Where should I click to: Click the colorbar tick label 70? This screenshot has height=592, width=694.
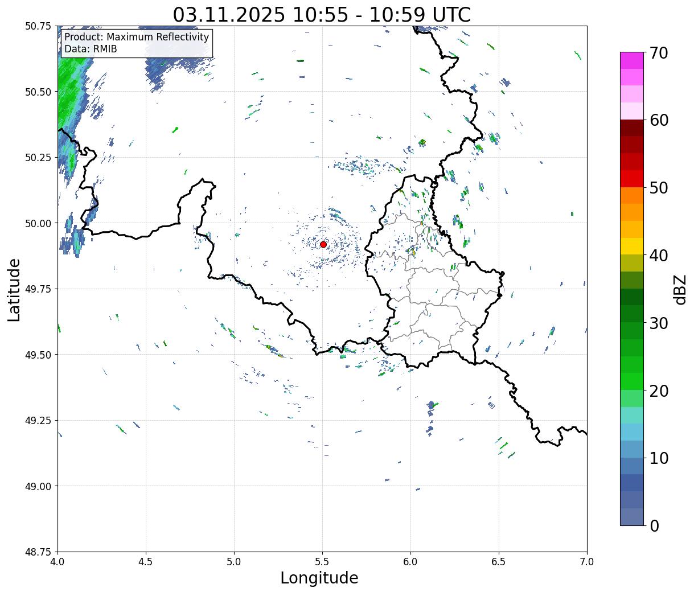659,53
